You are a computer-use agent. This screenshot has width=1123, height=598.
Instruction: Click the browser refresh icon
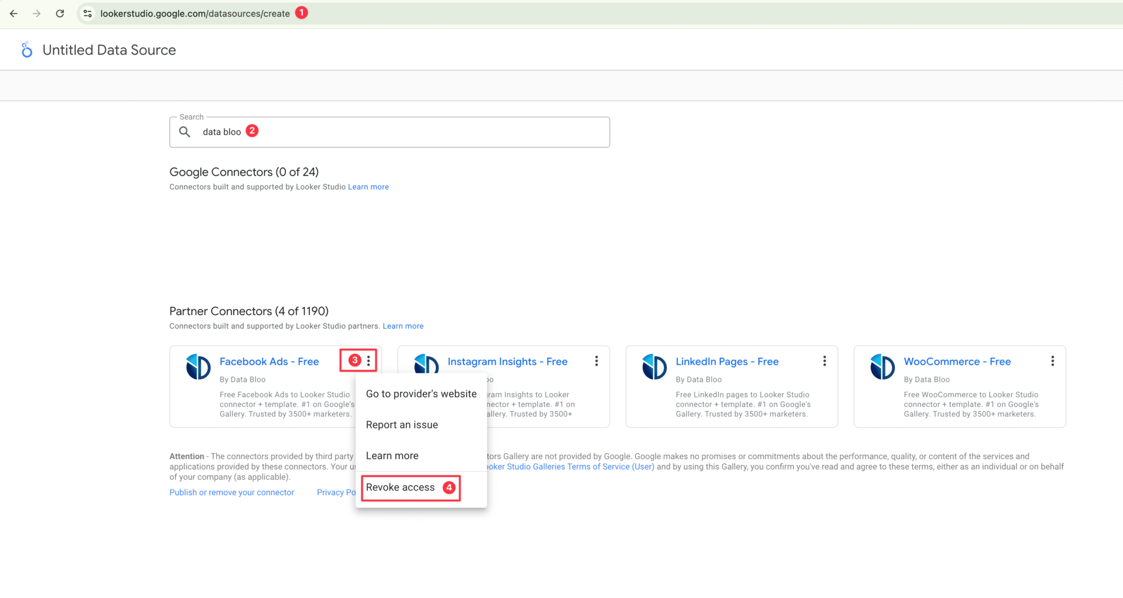pos(60,13)
